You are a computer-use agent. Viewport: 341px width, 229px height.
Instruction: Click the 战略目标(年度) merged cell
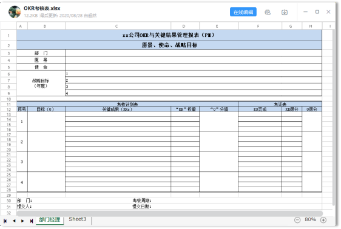[41, 84]
